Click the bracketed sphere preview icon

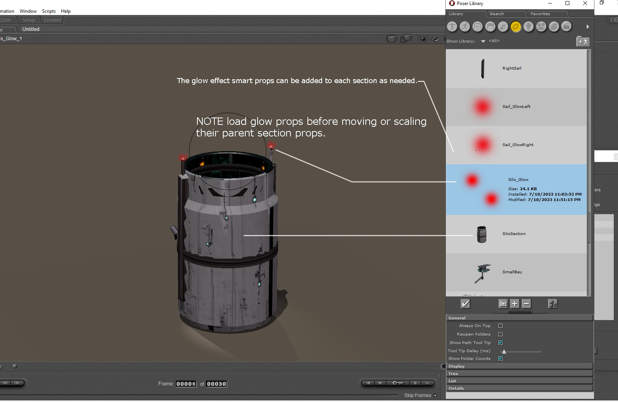(423, 39)
